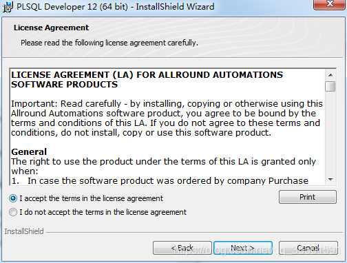
Task: Click the scrollbar up arrow
Action: click(x=330, y=75)
